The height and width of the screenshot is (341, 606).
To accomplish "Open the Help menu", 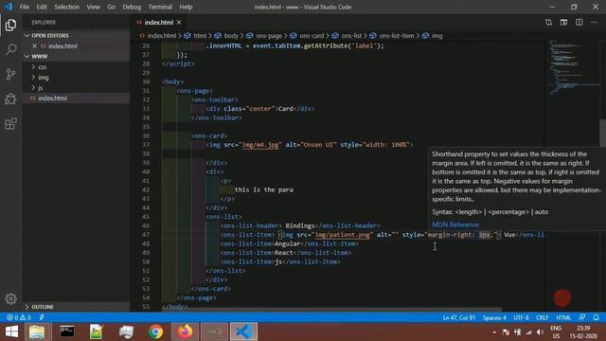I will (x=186, y=7).
